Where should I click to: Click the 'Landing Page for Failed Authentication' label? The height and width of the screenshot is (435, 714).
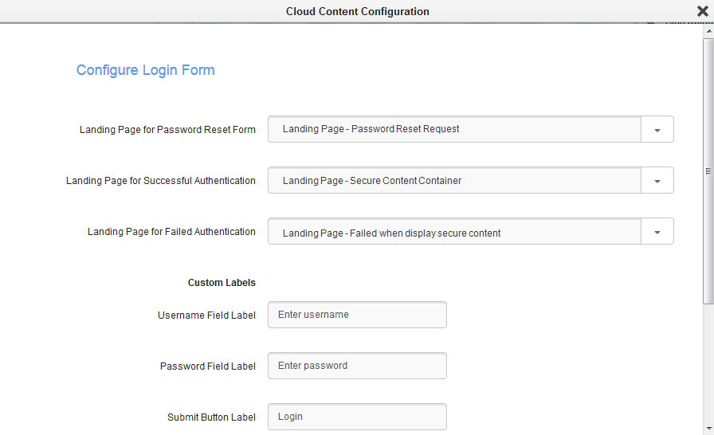pyautogui.click(x=171, y=232)
